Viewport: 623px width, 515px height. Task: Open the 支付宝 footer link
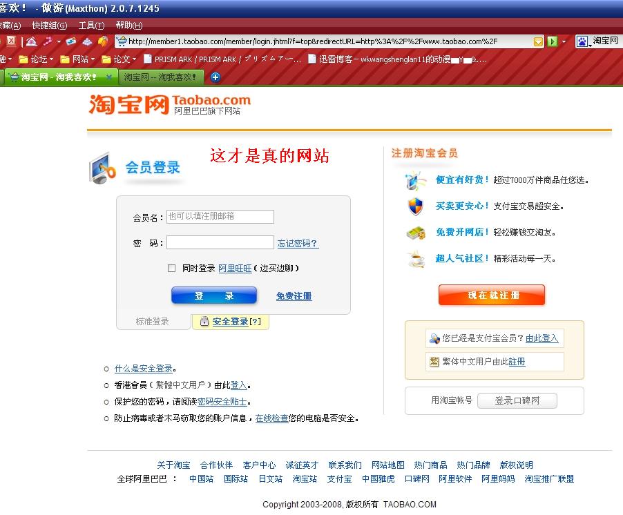339,479
